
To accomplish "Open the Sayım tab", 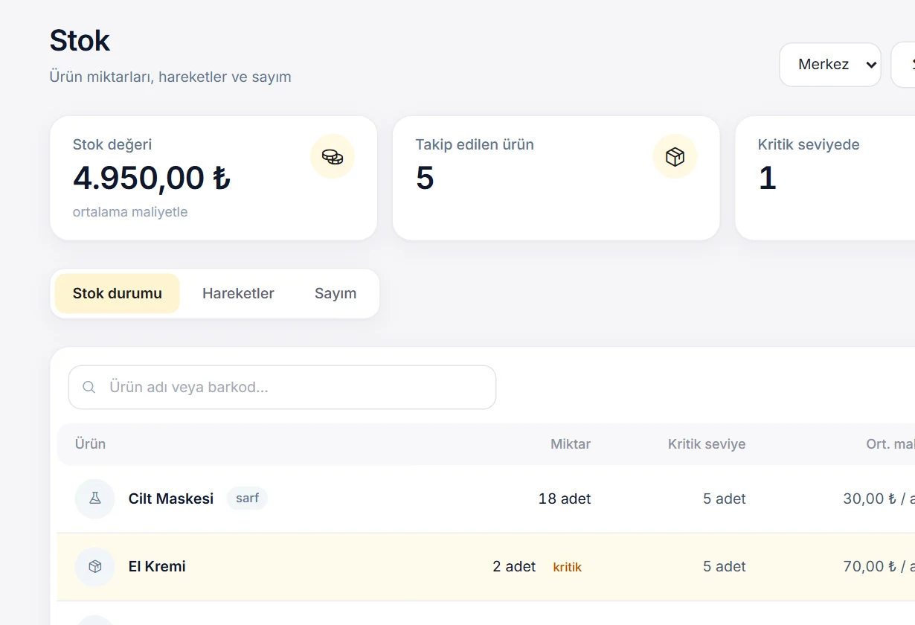I will pyautogui.click(x=335, y=293).
